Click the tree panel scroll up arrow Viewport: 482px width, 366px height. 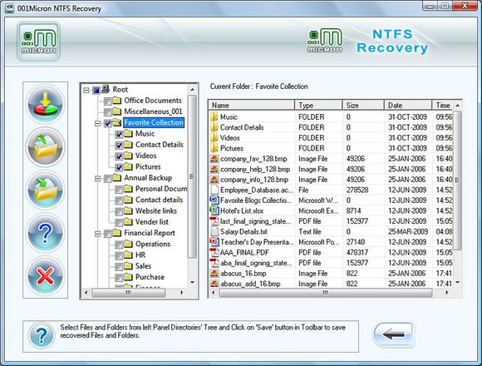tap(192, 90)
